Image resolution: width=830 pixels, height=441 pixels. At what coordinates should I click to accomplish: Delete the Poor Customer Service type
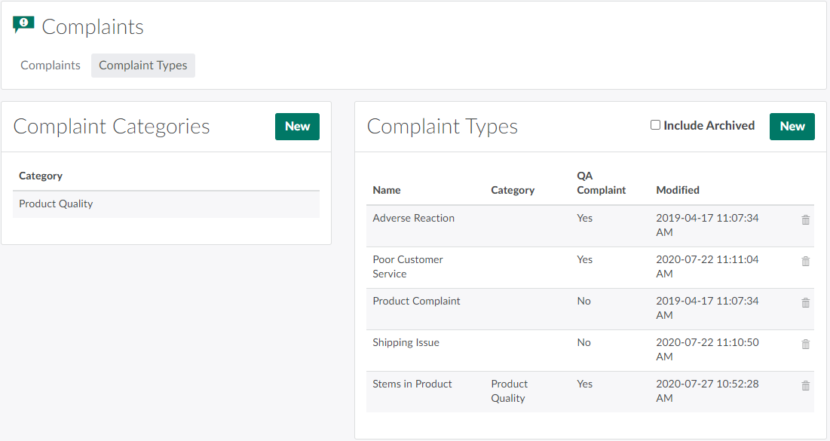point(805,262)
